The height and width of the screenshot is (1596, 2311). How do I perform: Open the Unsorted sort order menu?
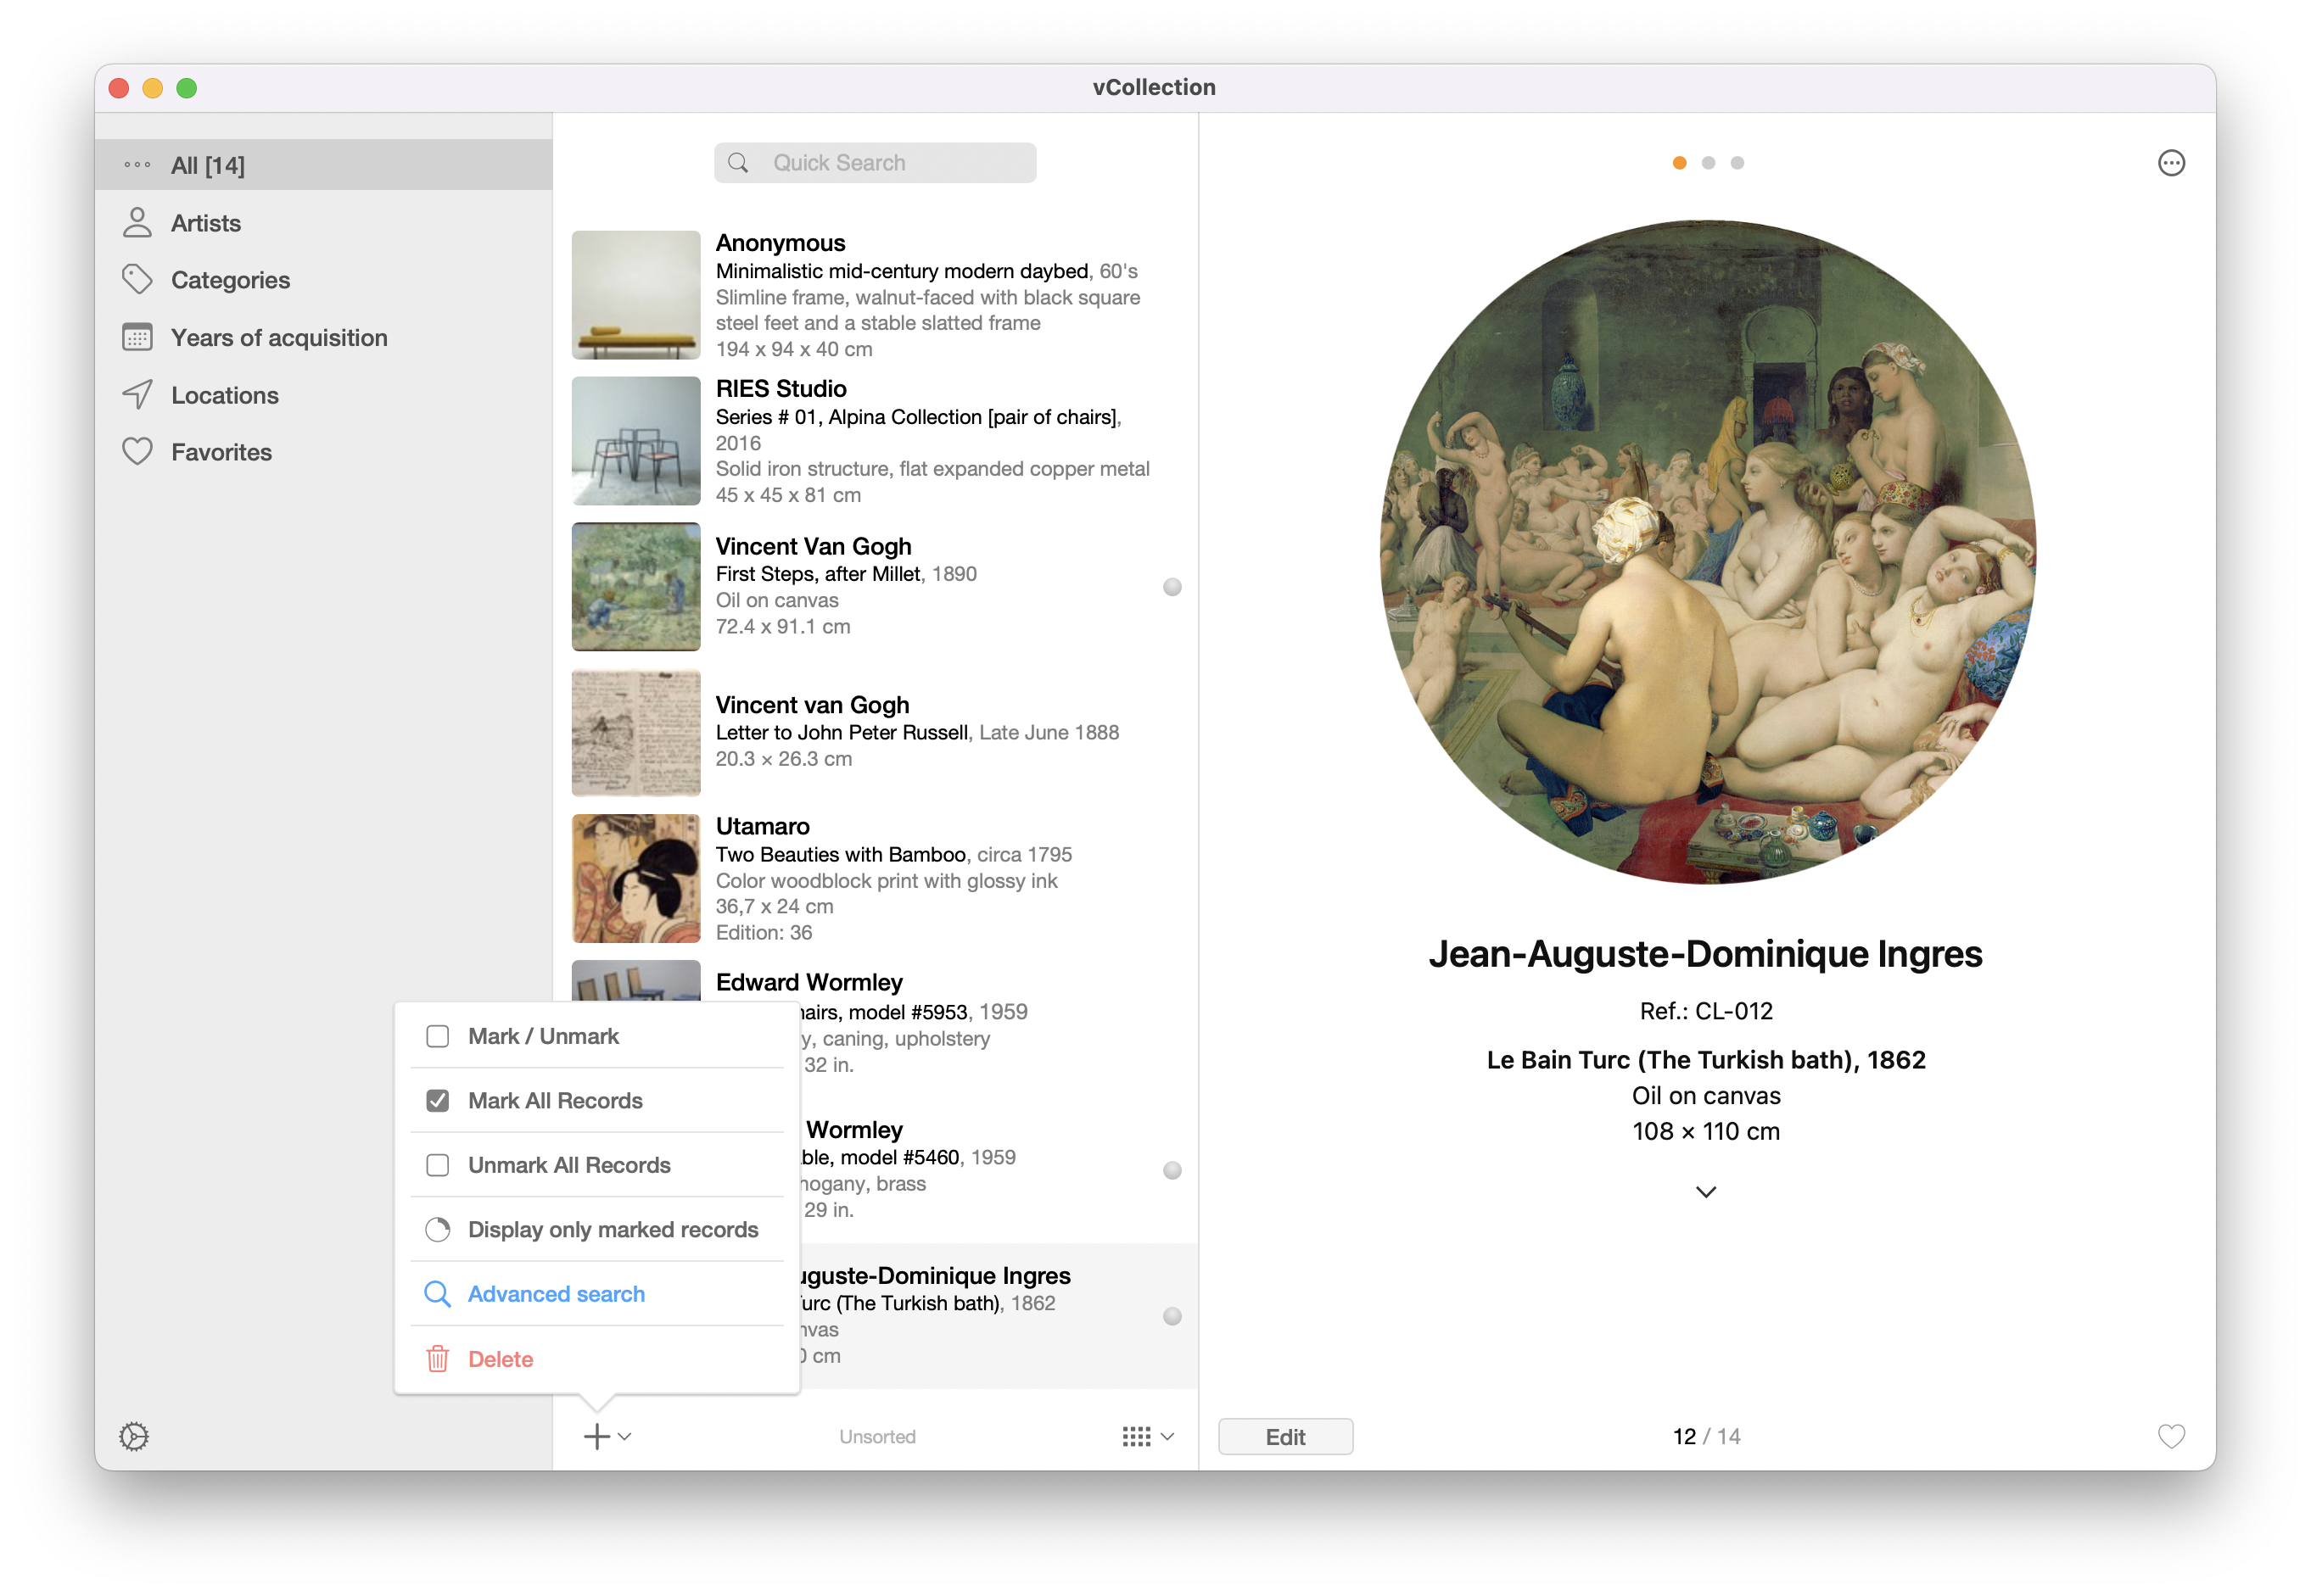[x=877, y=1437]
